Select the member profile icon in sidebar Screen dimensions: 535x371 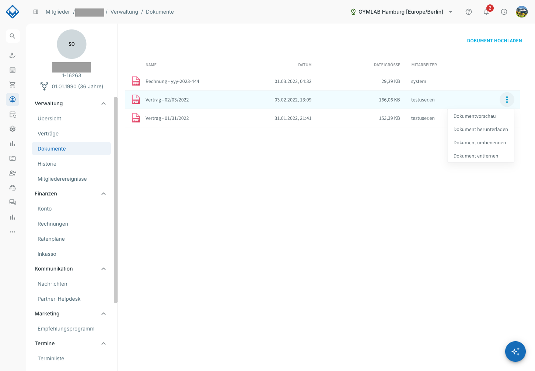click(13, 99)
